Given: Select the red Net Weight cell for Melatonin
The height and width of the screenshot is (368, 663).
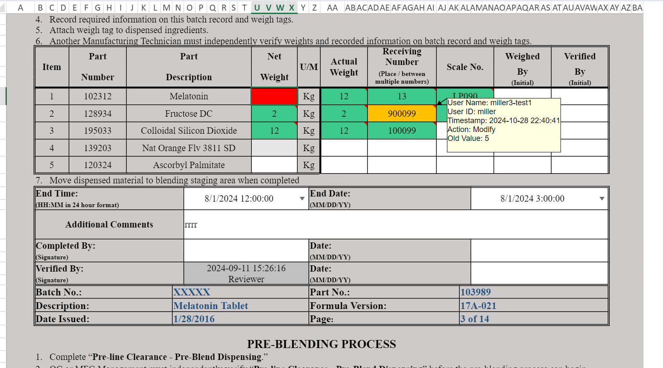Looking at the screenshot, I should [x=274, y=96].
